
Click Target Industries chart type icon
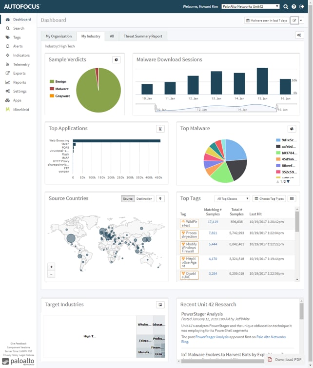click(x=160, y=305)
